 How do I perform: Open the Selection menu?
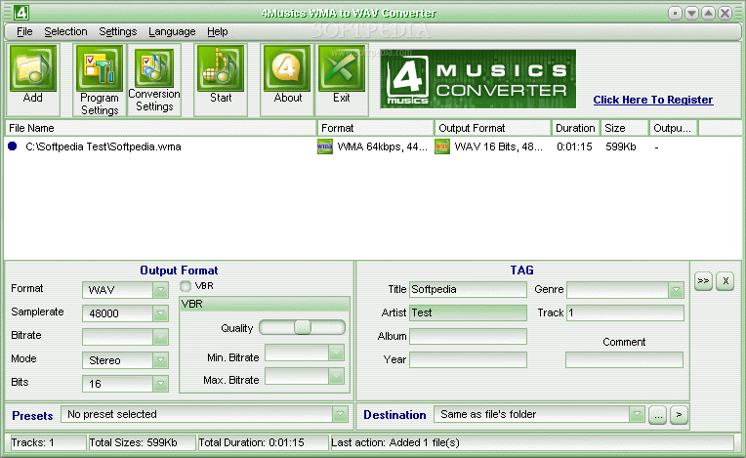[x=65, y=32]
